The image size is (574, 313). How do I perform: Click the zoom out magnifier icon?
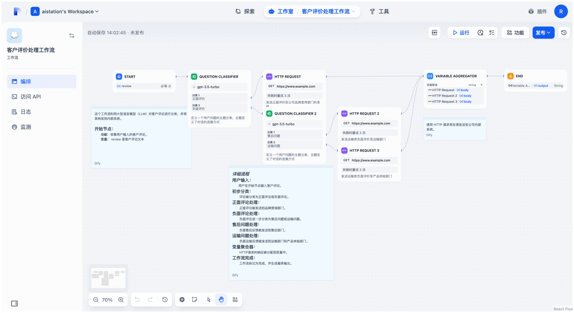pos(96,300)
